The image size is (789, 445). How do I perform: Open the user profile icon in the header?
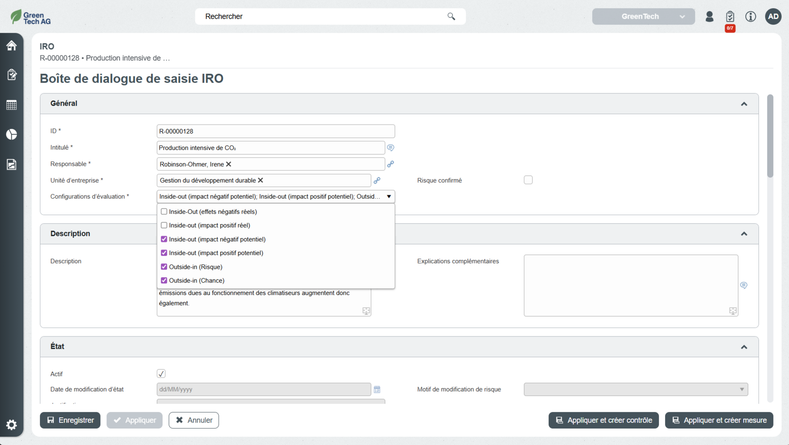pyautogui.click(x=709, y=16)
